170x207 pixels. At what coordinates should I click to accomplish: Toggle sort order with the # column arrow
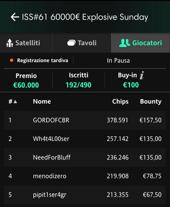15,102
